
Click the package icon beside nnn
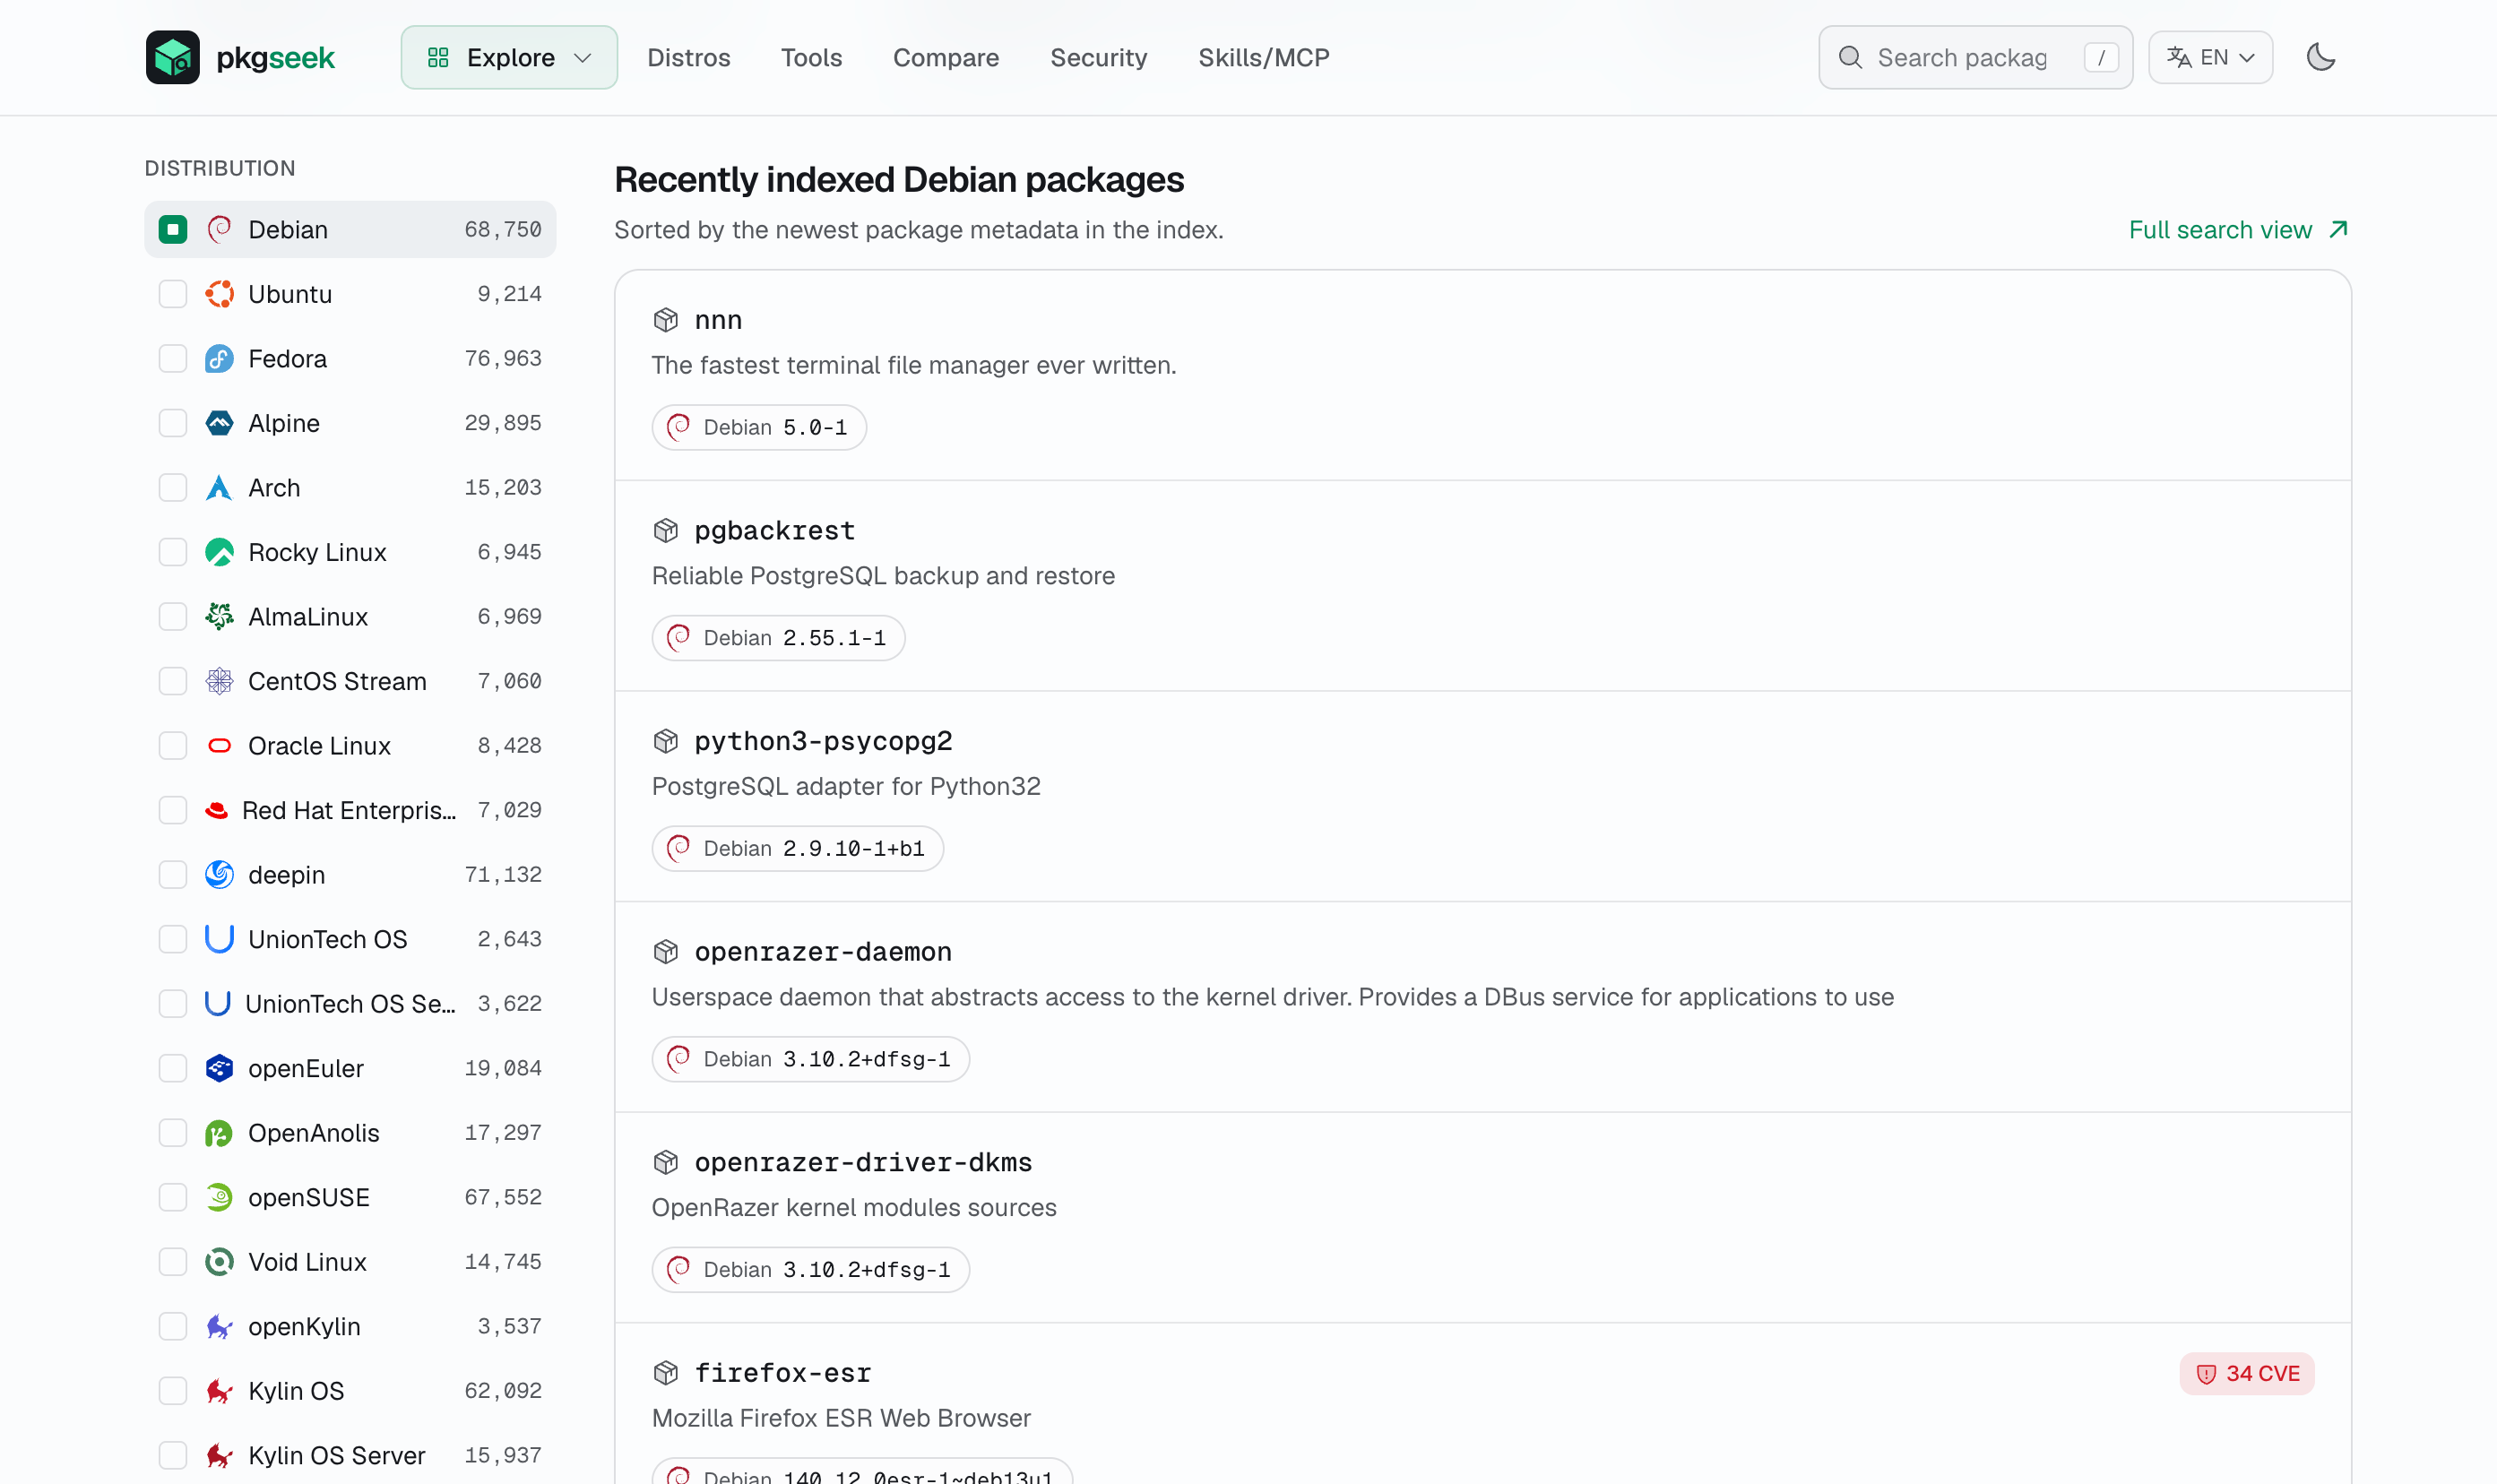coord(666,320)
